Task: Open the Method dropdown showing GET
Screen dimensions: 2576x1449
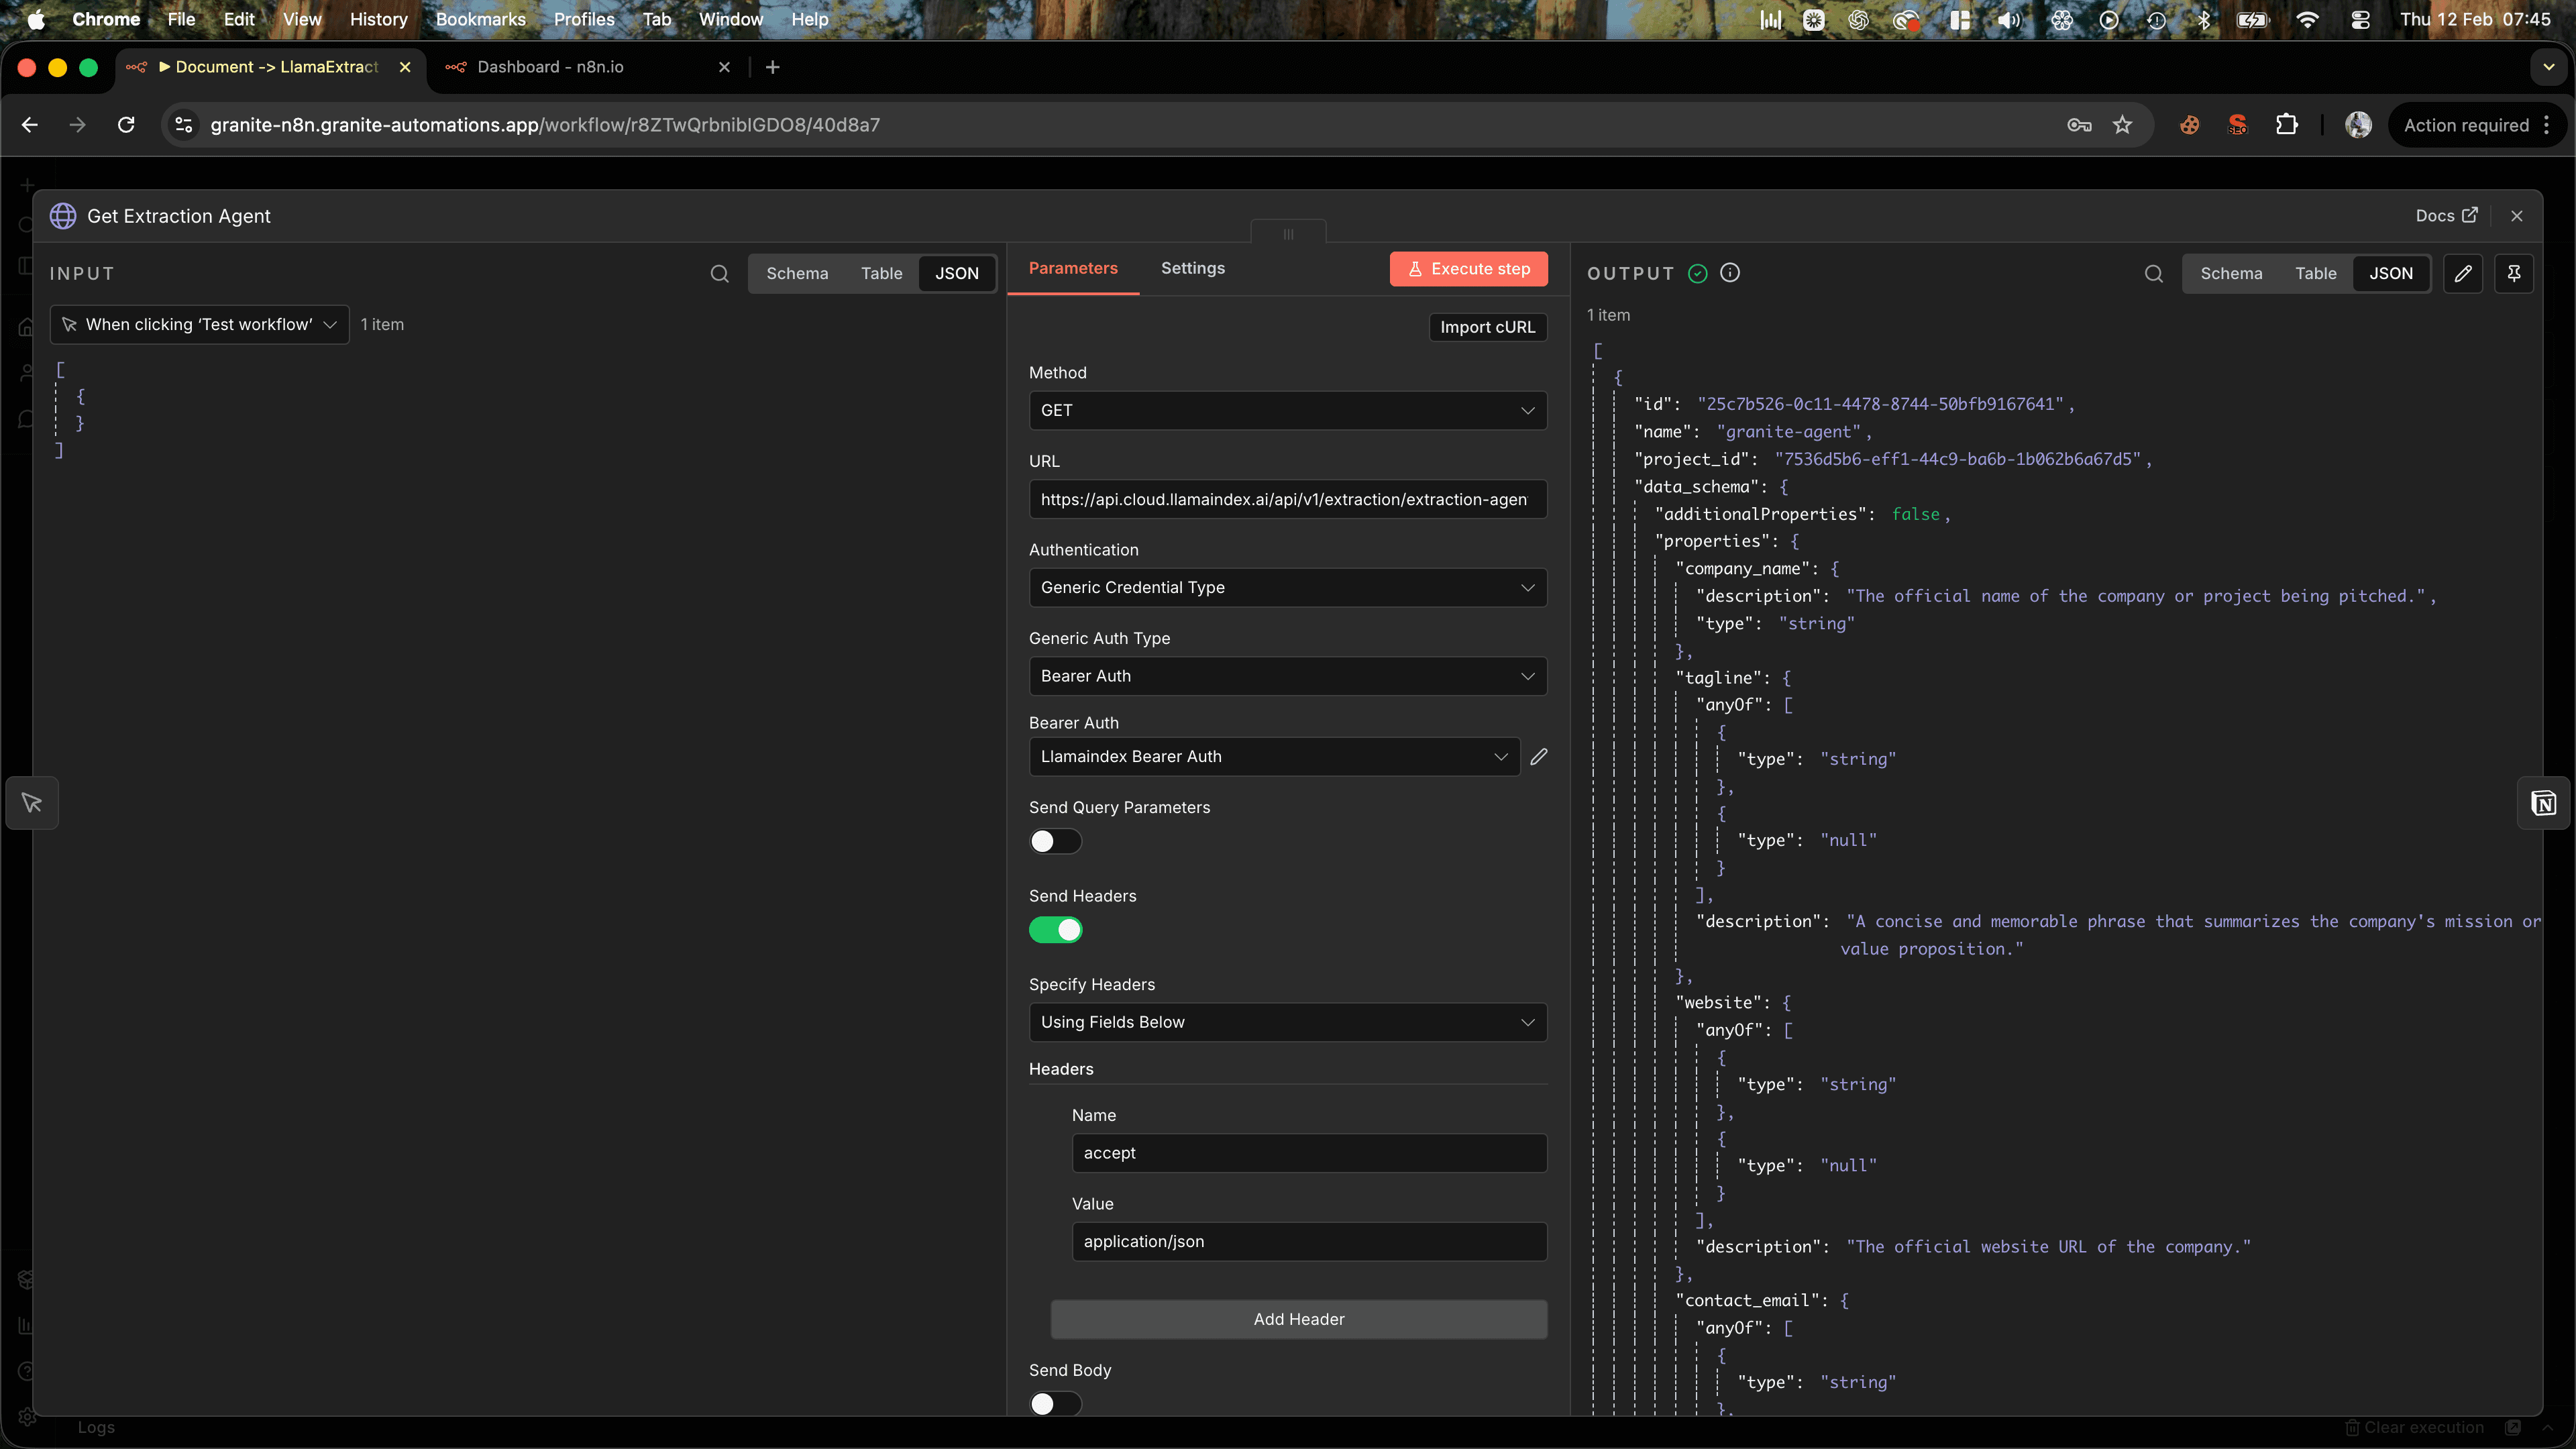Action: tap(1287, 410)
